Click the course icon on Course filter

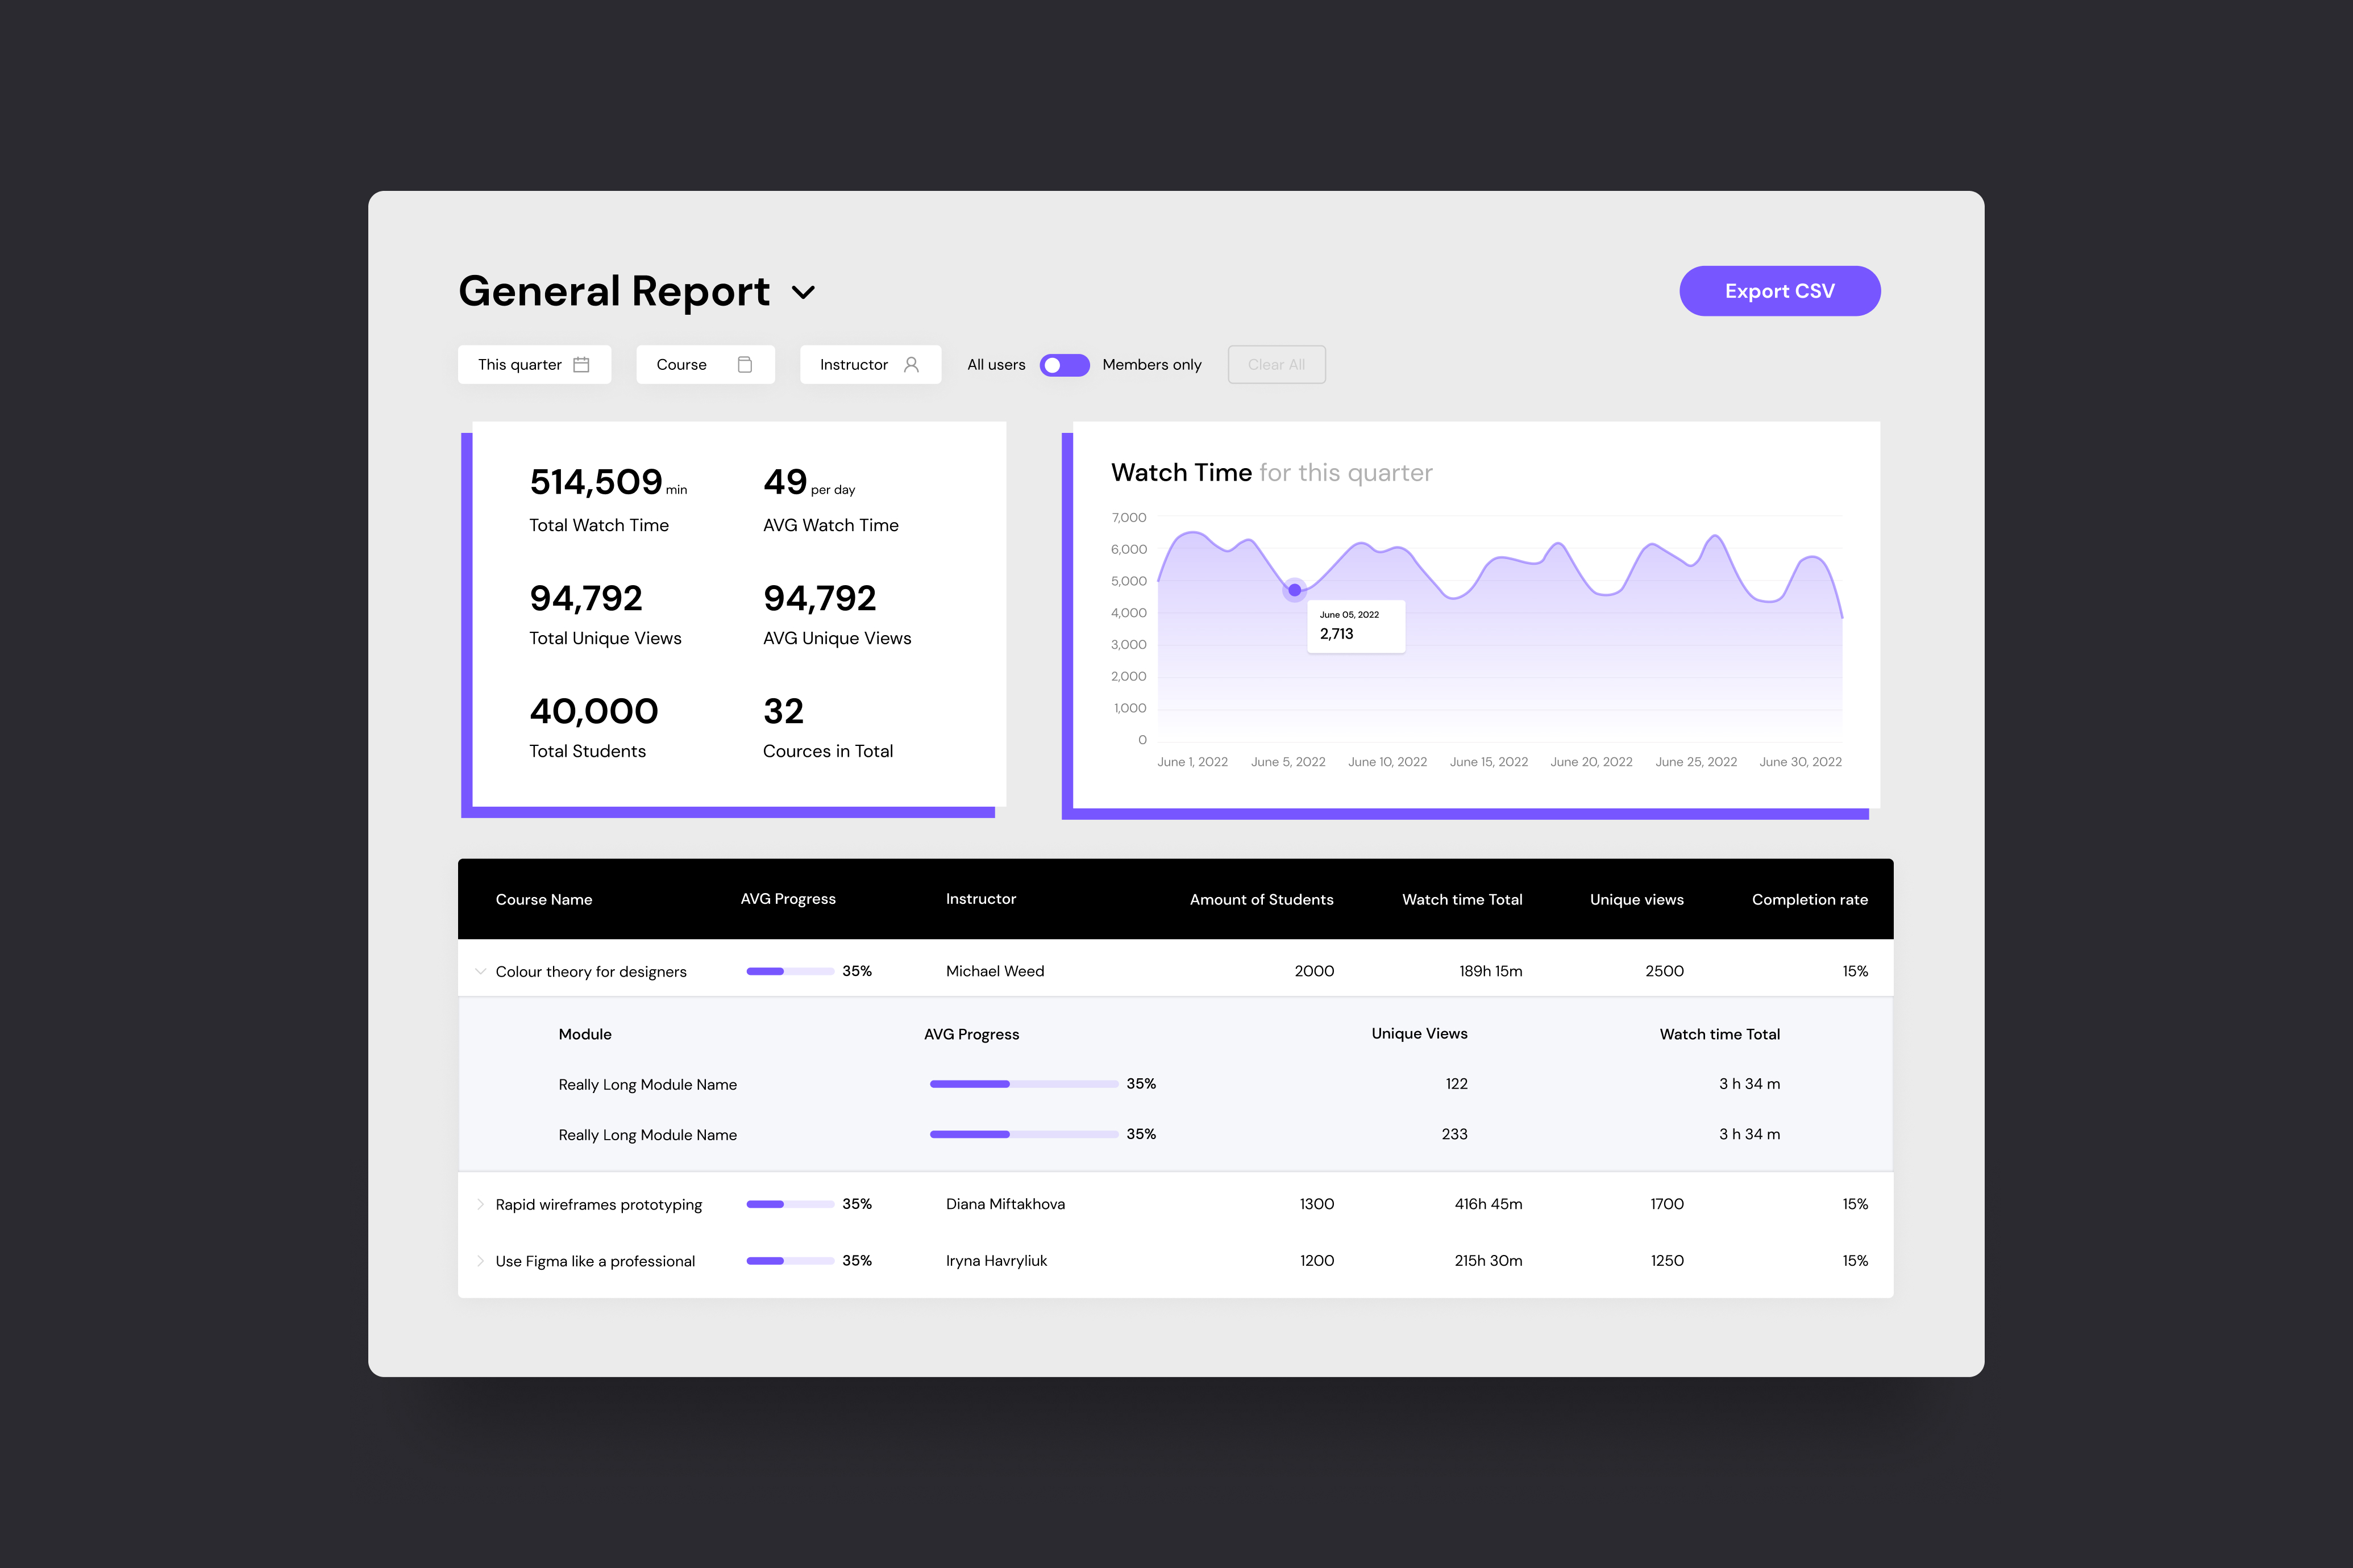tap(744, 364)
